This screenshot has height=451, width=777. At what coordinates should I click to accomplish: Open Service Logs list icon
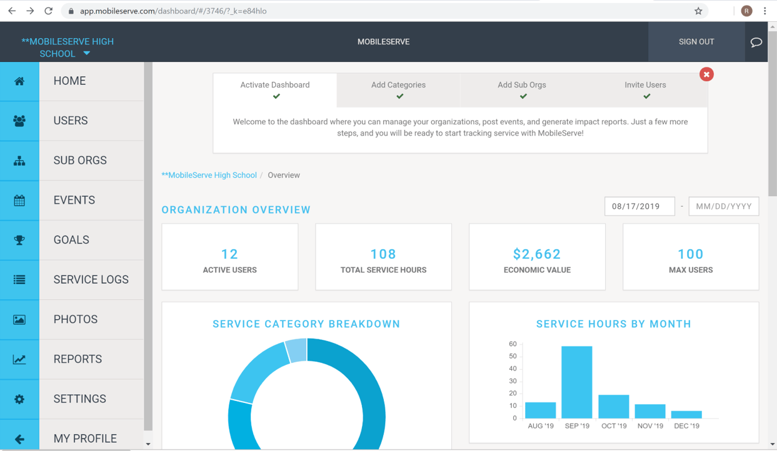pyautogui.click(x=19, y=280)
